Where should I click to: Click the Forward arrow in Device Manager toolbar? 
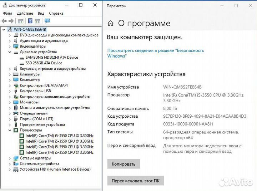click(x=11, y=21)
